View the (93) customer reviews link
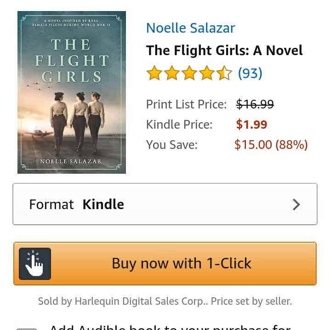The image size is (330, 330). [250, 74]
